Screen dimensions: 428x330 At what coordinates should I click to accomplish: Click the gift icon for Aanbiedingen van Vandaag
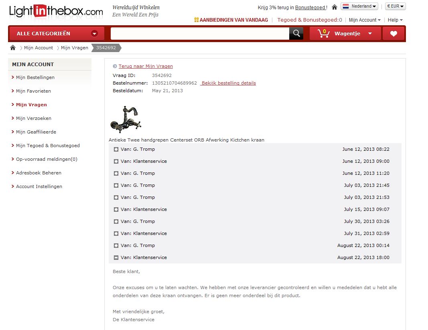pos(196,20)
